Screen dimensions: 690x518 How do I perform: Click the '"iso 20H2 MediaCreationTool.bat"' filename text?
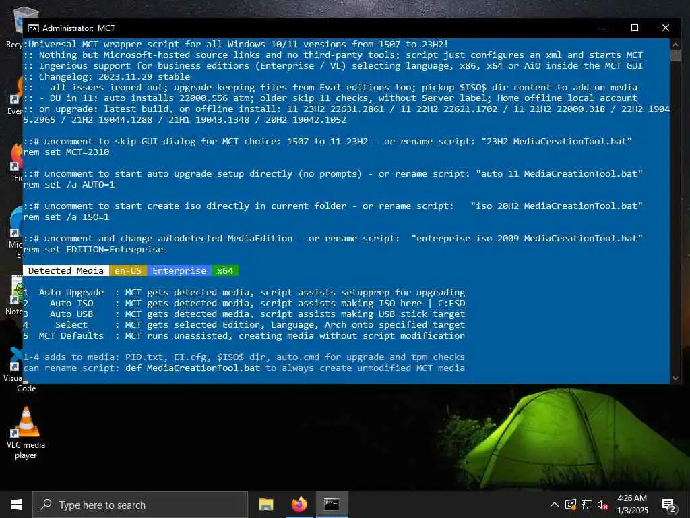tap(557, 206)
